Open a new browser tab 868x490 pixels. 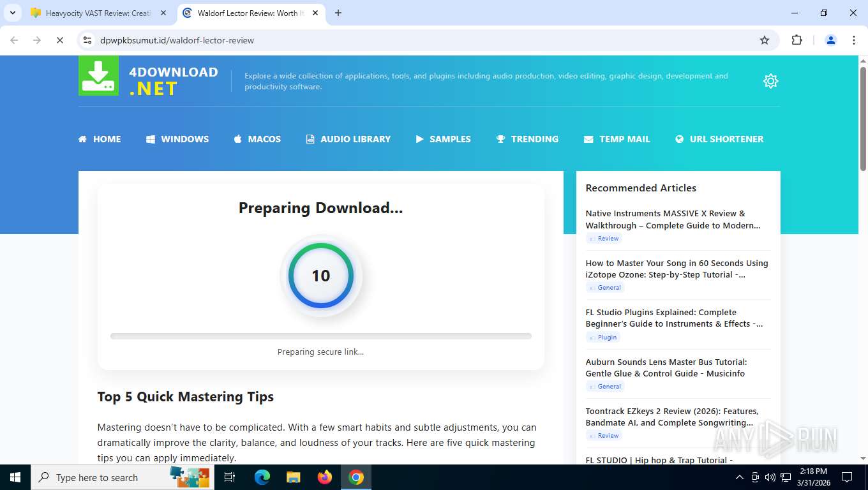coord(338,13)
